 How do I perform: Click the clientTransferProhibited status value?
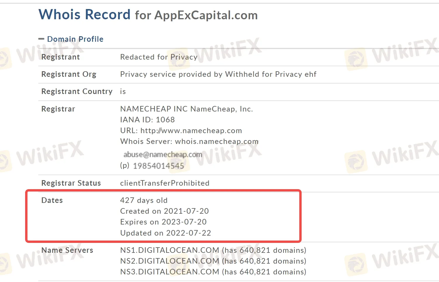tap(165, 183)
